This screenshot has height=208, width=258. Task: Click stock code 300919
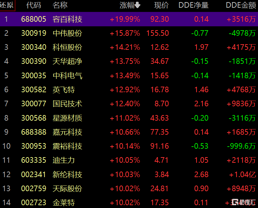point(34,33)
